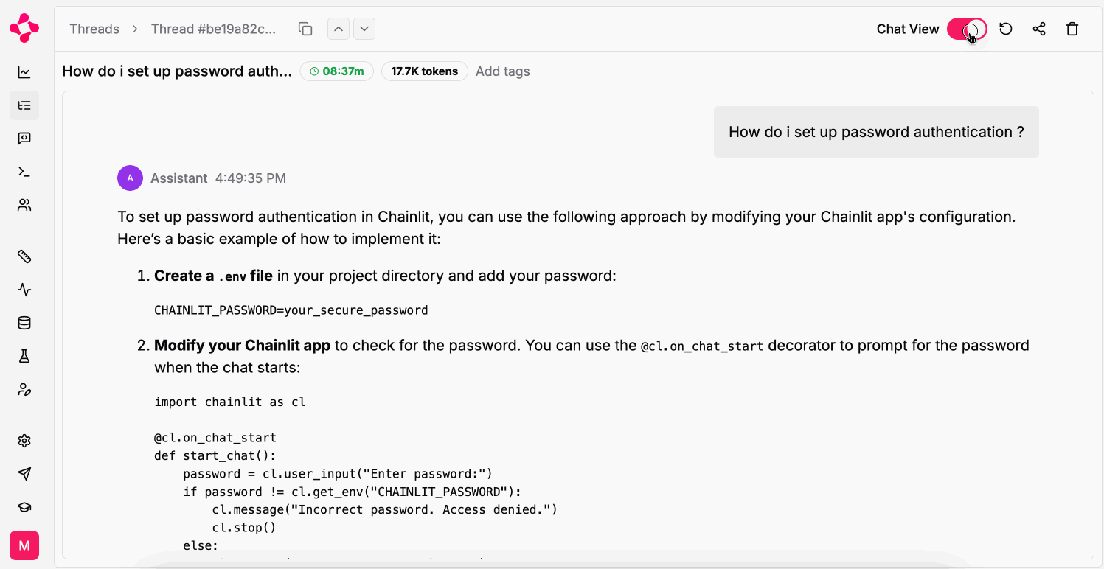The width and height of the screenshot is (1104, 569).
Task: Open the terminal prompt icon in sidebar
Action: [x=24, y=172]
